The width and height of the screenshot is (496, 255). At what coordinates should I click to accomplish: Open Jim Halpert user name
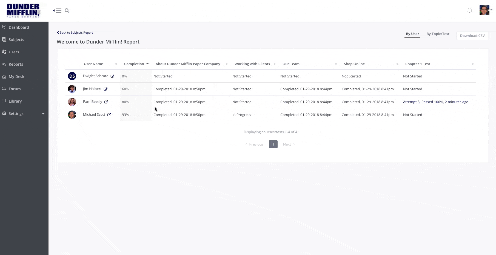(x=92, y=89)
